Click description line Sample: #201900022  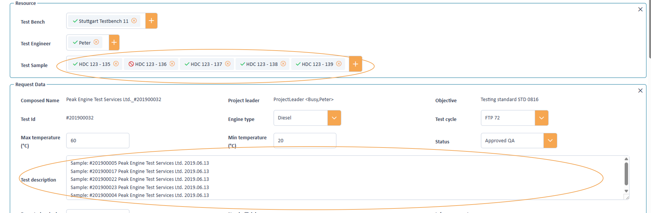[x=140, y=179]
